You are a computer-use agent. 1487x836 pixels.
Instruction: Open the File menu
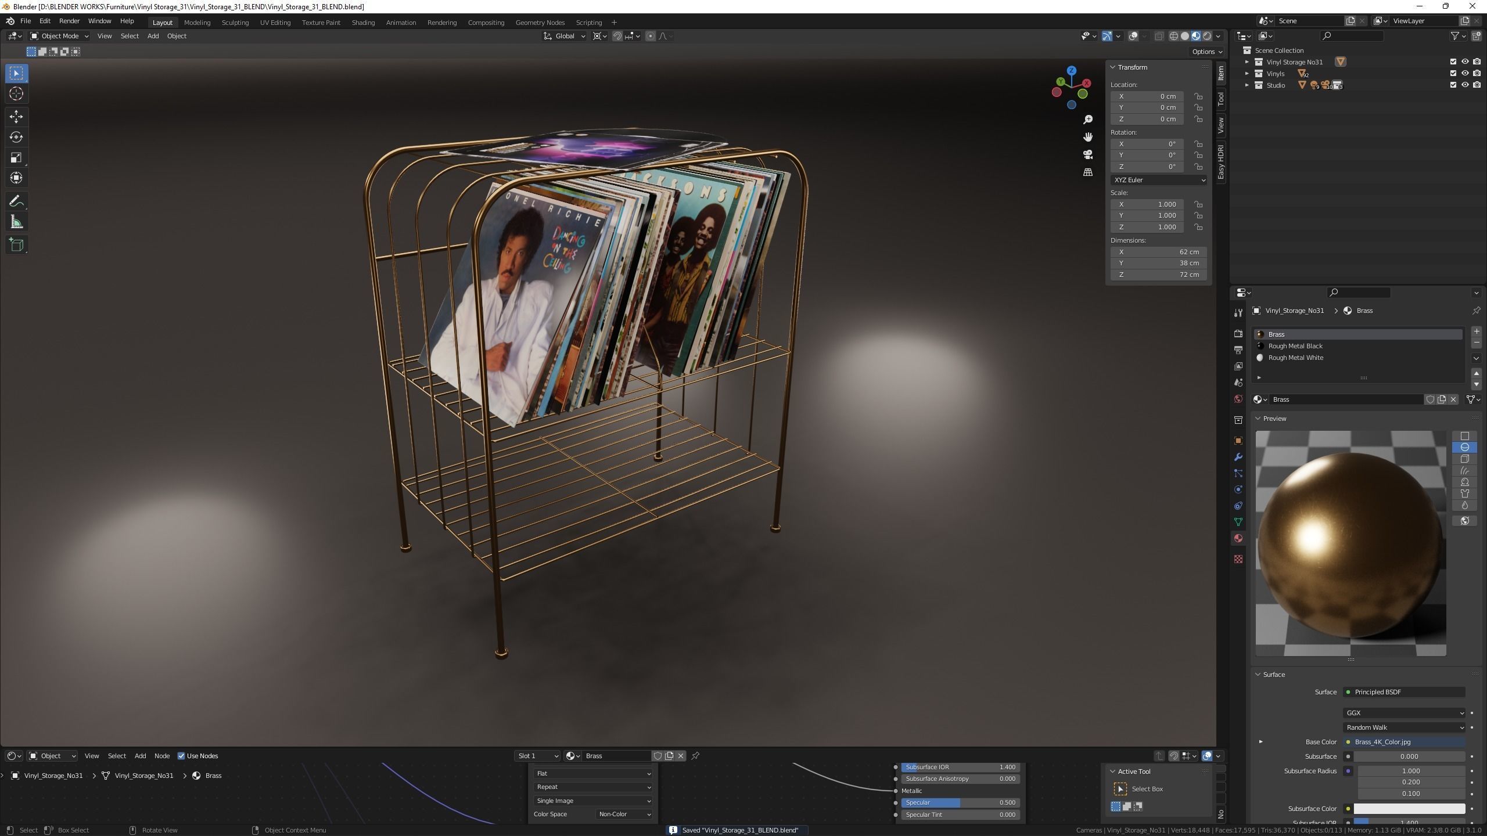click(x=26, y=21)
